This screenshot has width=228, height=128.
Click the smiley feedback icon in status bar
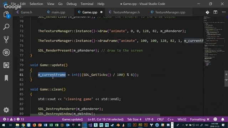[x=215, y=119]
